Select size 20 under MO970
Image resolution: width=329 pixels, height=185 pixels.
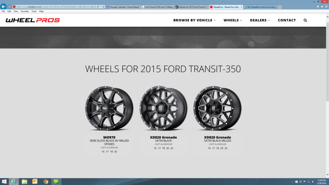[x=116, y=152]
